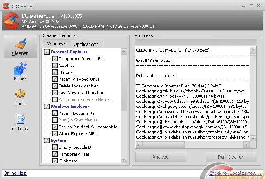This screenshot has width=265, height=179.
Task: Maximize the CCleaner window
Action: [251, 6]
